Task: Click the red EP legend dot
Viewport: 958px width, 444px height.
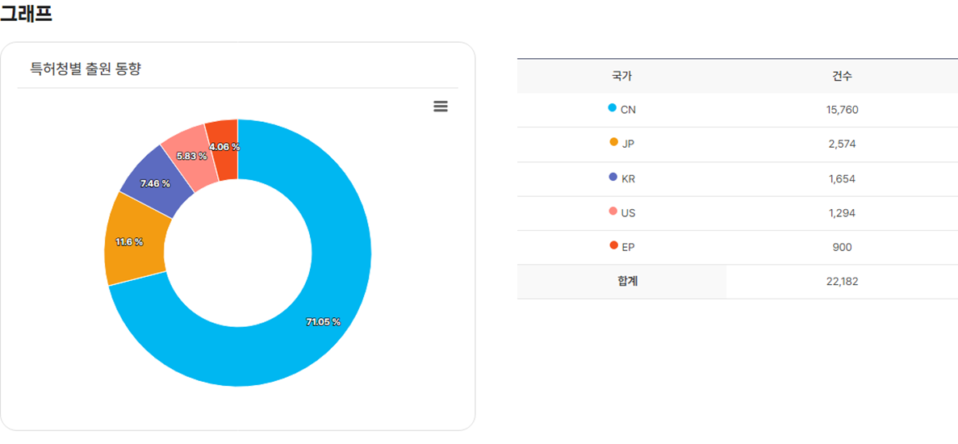Action: [x=613, y=245]
